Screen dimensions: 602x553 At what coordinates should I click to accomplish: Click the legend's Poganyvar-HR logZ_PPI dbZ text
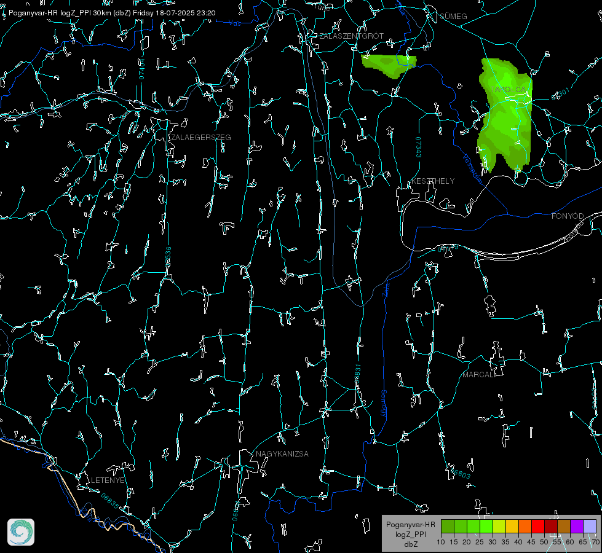[x=410, y=534]
